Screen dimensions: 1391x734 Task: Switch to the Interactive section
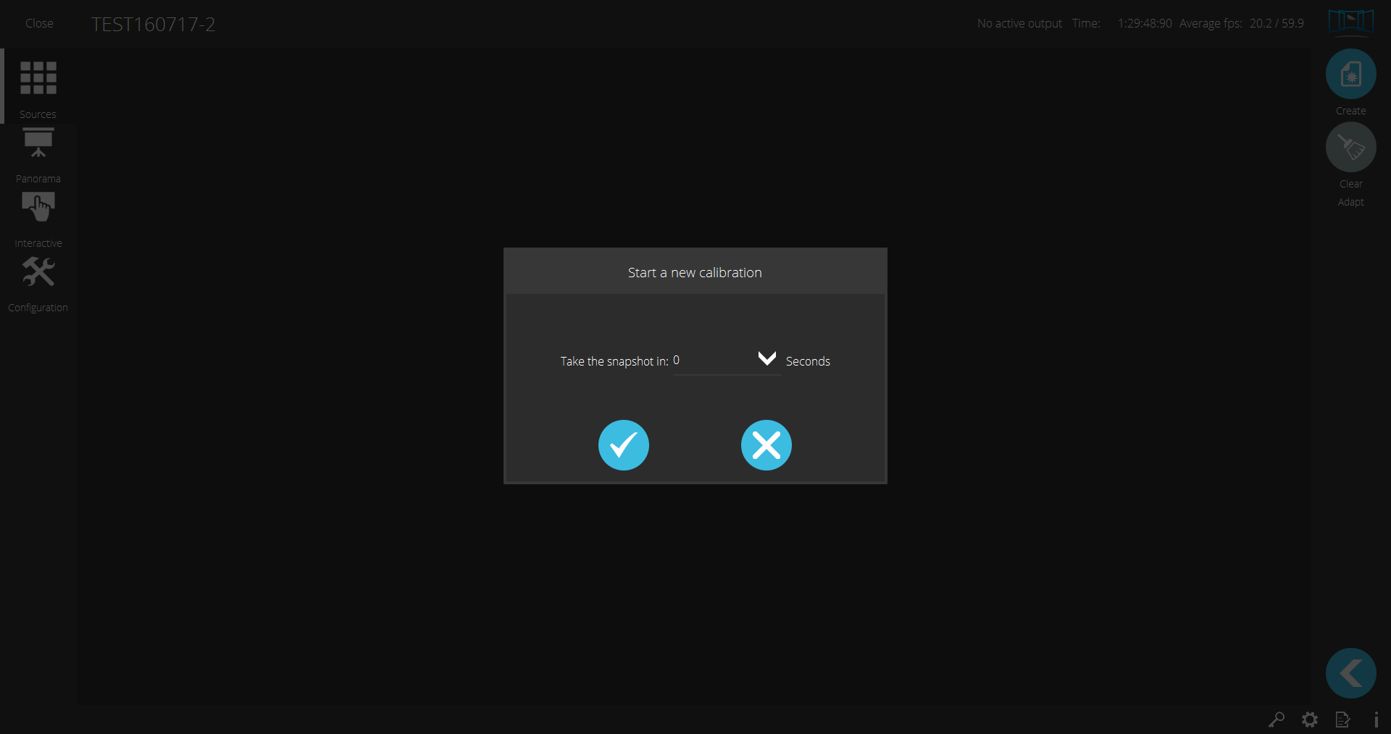pos(38,219)
